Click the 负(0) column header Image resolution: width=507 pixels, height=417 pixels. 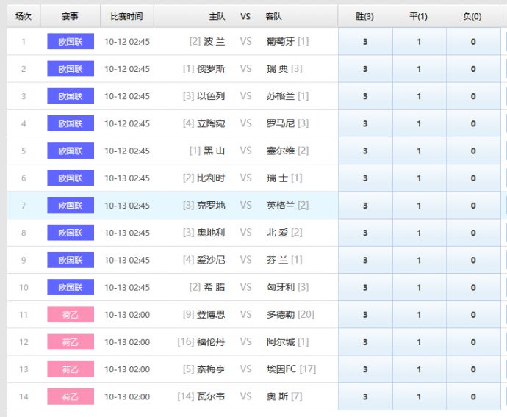click(472, 16)
